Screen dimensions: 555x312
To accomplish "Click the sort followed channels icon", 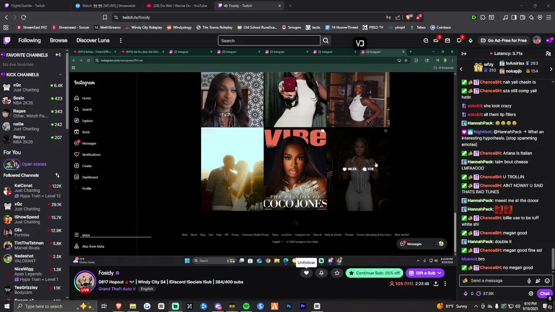I will tap(57, 175).
